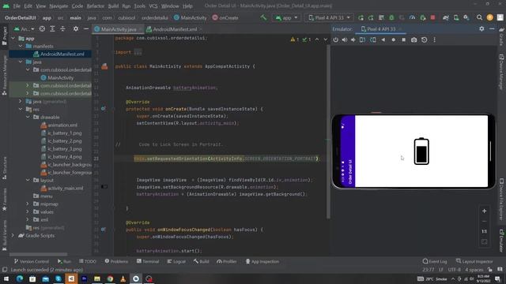Open the Problems tool window
The image size is (506, 284).
[x=116, y=261]
